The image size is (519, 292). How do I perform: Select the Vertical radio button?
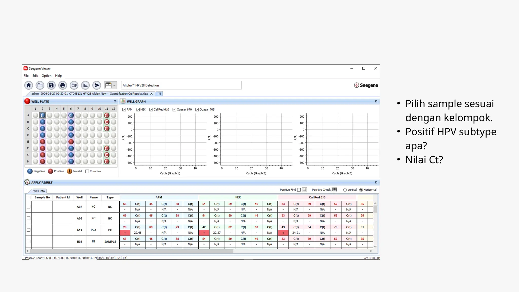(345, 190)
